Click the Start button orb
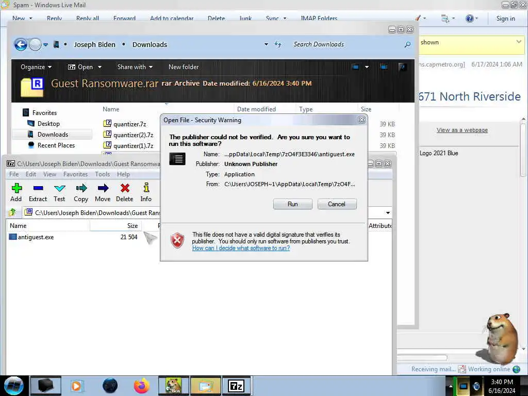This screenshot has width=528, height=396. tap(14, 386)
